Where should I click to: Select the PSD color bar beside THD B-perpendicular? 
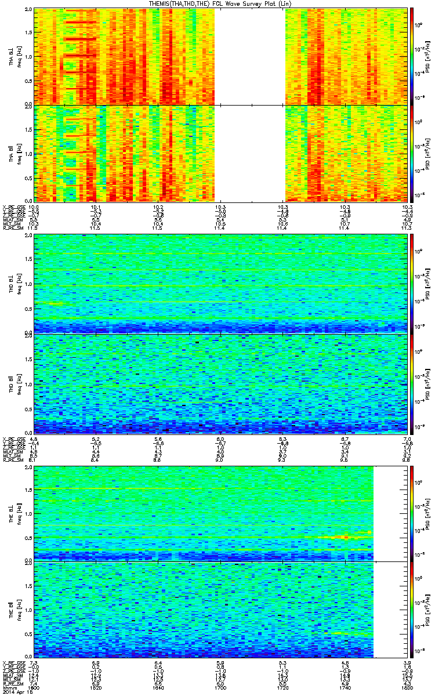(412, 283)
